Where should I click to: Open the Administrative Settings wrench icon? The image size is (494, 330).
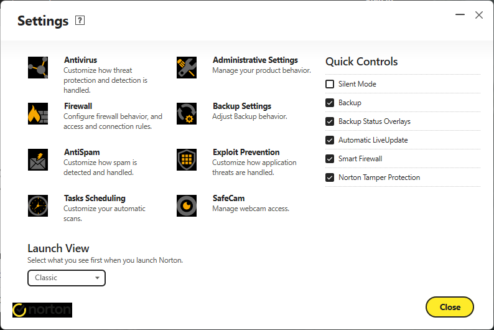187,67
